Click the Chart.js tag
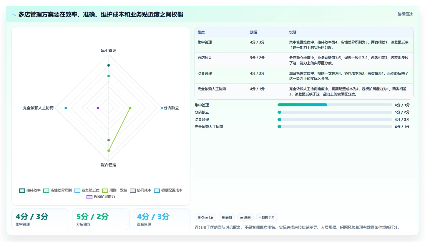 click(205, 217)
